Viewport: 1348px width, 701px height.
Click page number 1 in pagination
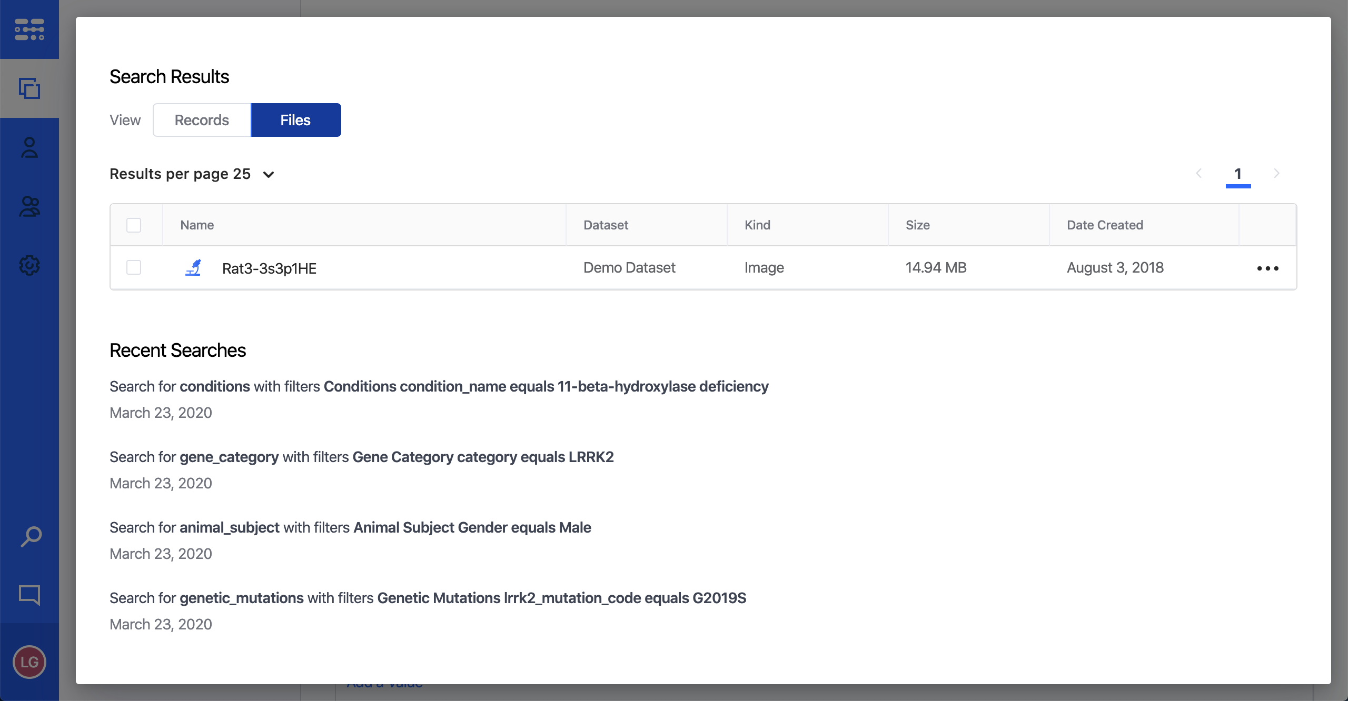1238,174
